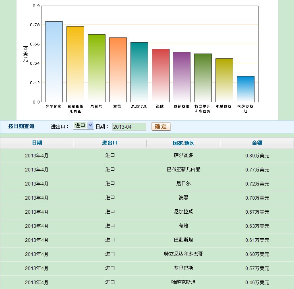Click the 0.61万美元 amount cell
294x289 pixels.
click(x=257, y=240)
